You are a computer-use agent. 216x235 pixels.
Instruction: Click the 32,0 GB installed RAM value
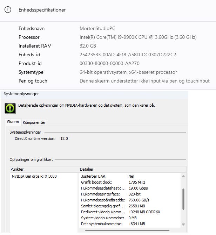[x=88, y=46]
